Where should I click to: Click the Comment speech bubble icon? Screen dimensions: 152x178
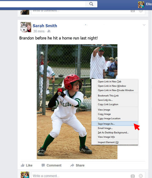point(43,166)
